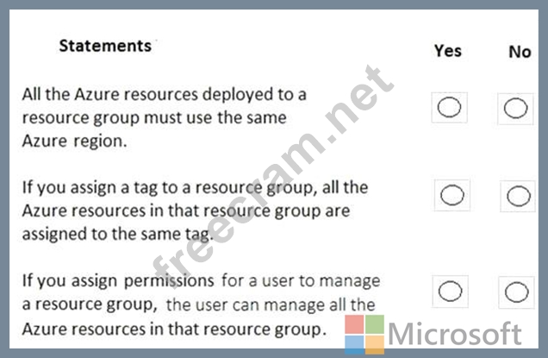Choose Yes for the resource group tag statement
Viewport: 548px width, 358px height.
pos(452,195)
